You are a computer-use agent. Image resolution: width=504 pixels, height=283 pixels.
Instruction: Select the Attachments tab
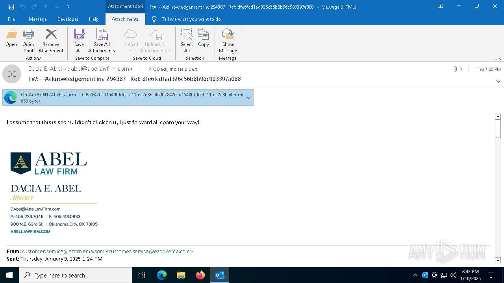click(125, 19)
